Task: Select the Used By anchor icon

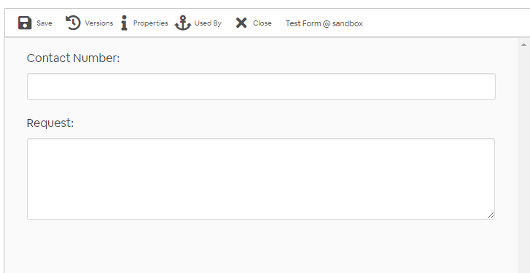Action: click(183, 23)
